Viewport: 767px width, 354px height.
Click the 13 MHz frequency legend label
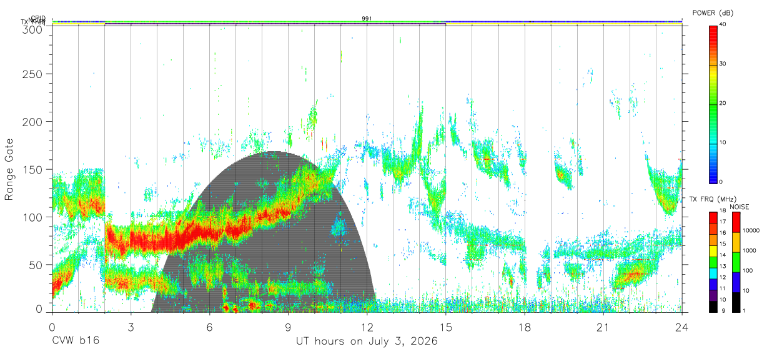(723, 267)
